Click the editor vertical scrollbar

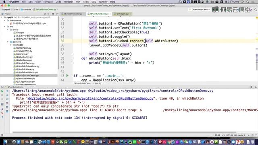pos(257,62)
